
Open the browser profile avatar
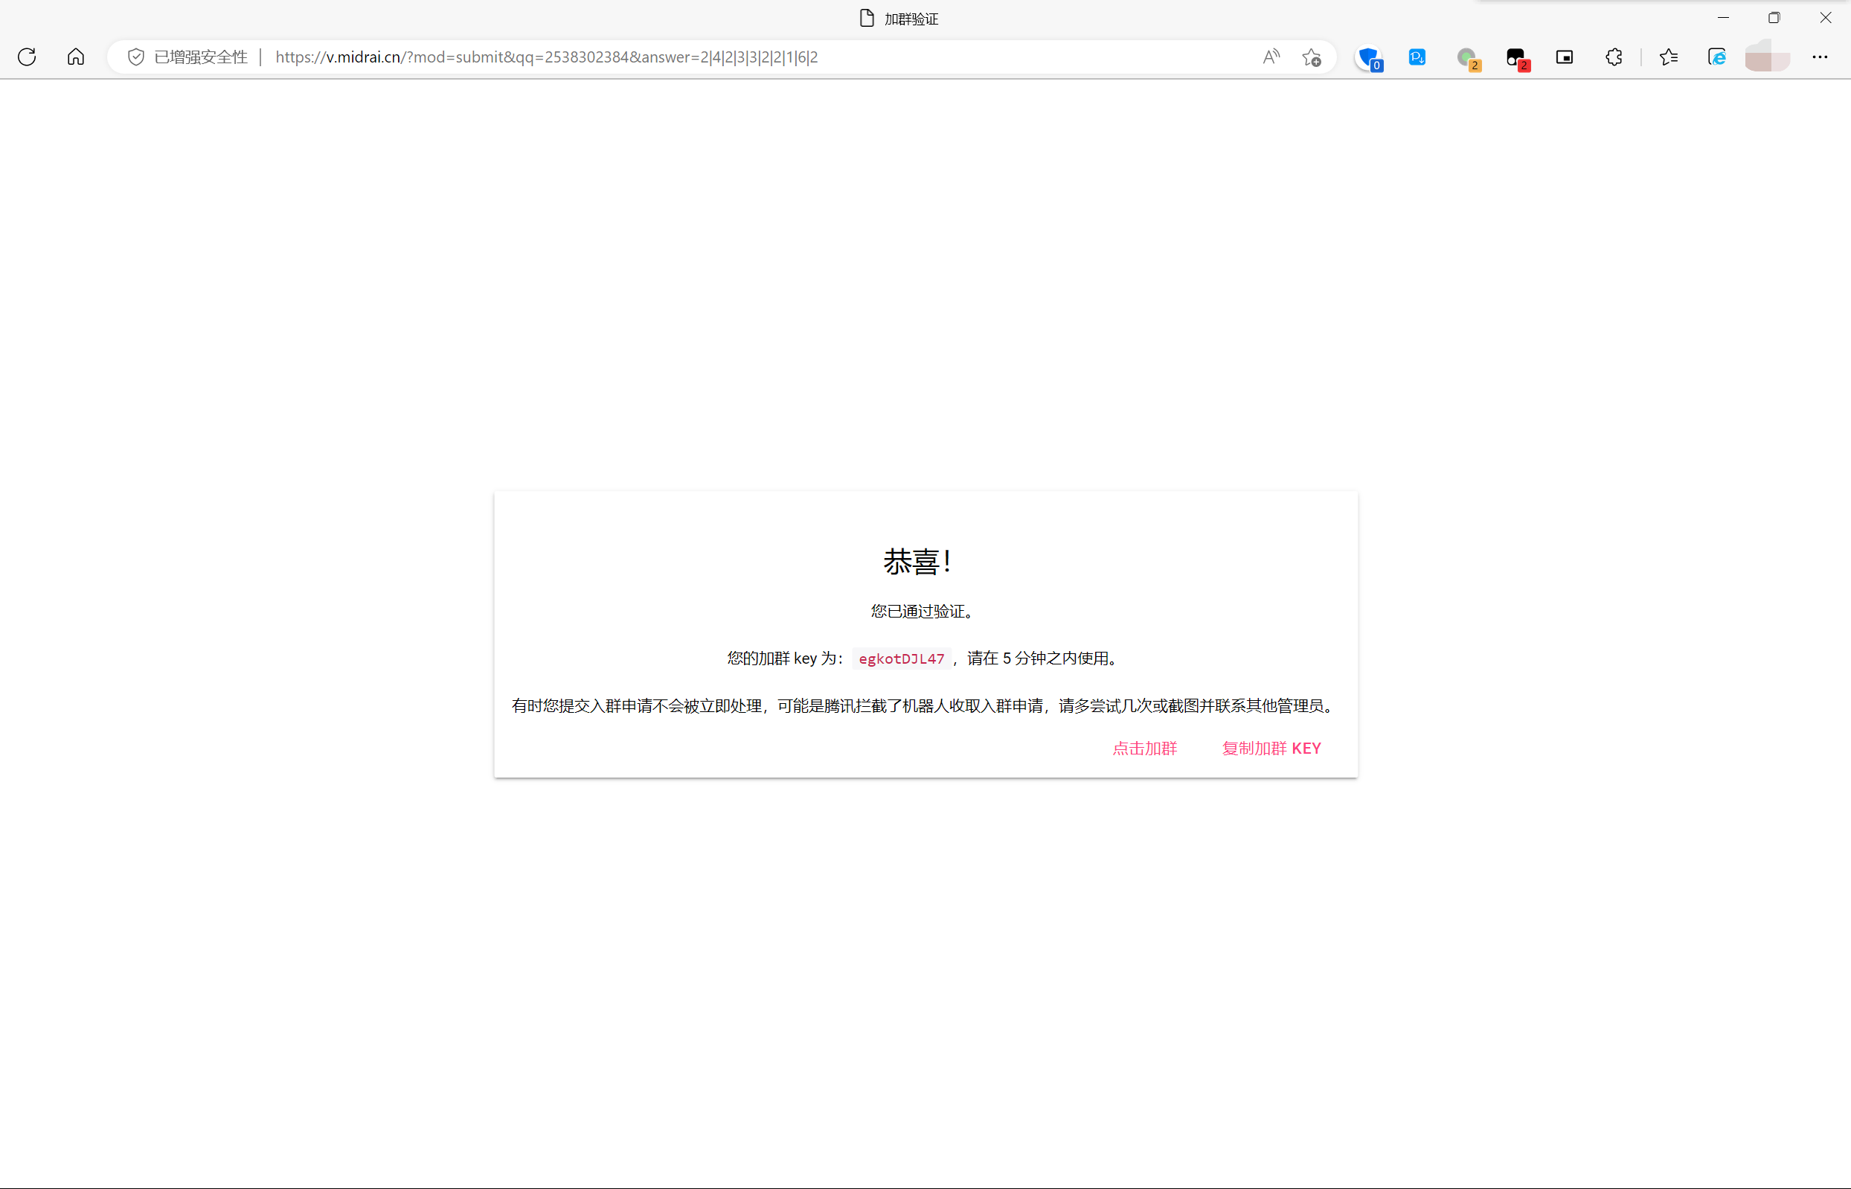tap(1768, 57)
